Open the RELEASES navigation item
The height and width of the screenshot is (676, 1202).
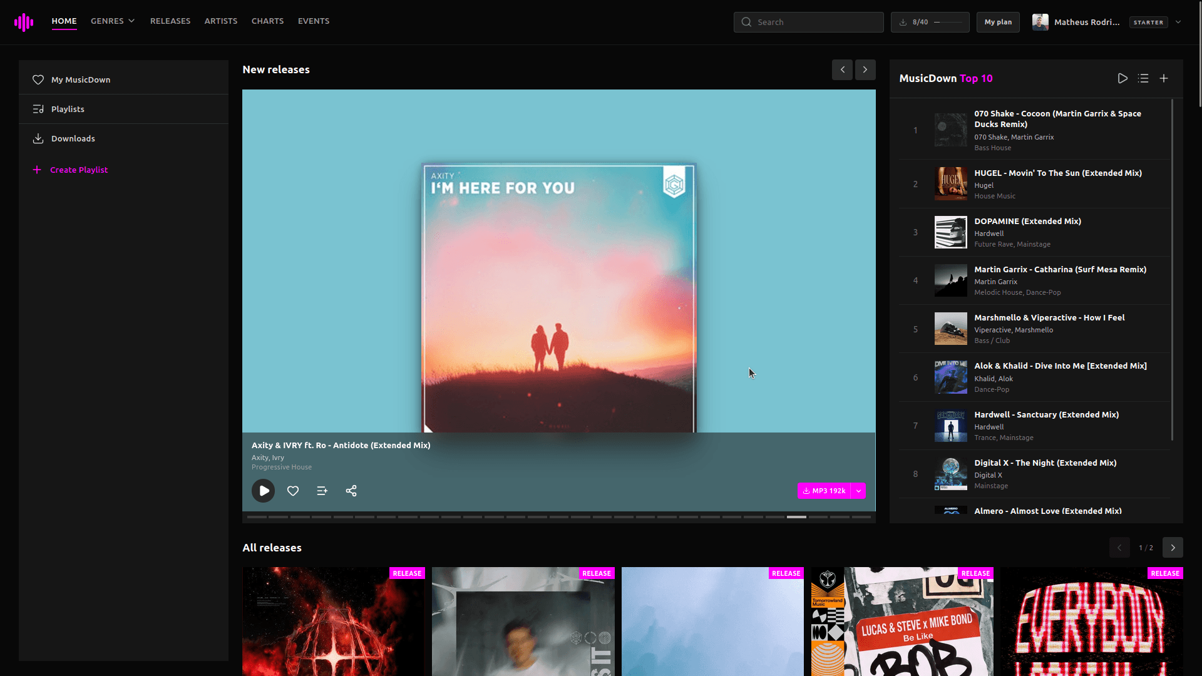[x=170, y=21]
